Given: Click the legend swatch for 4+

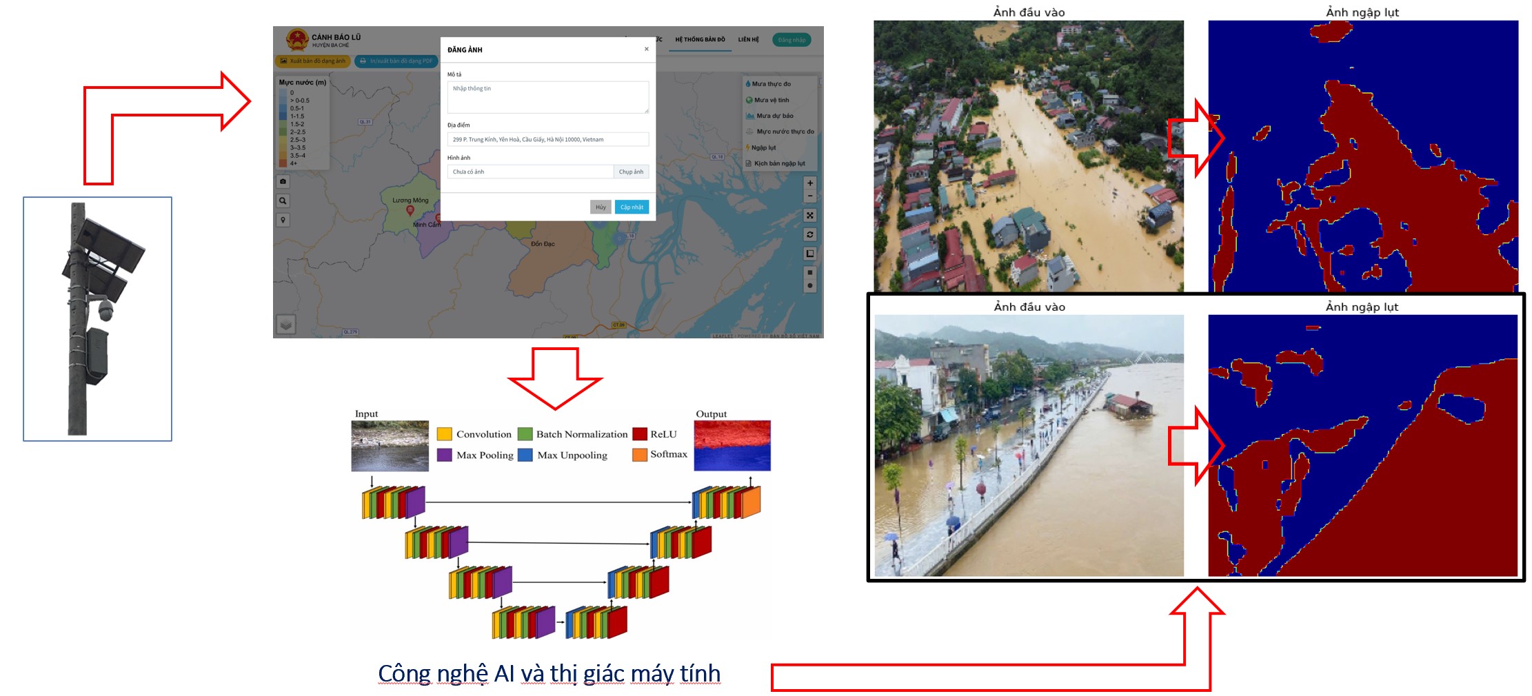Looking at the screenshot, I should click(283, 163).
